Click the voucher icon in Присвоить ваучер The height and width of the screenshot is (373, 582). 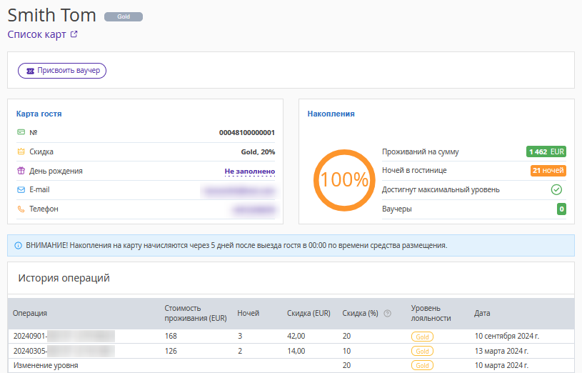(30, 71)
